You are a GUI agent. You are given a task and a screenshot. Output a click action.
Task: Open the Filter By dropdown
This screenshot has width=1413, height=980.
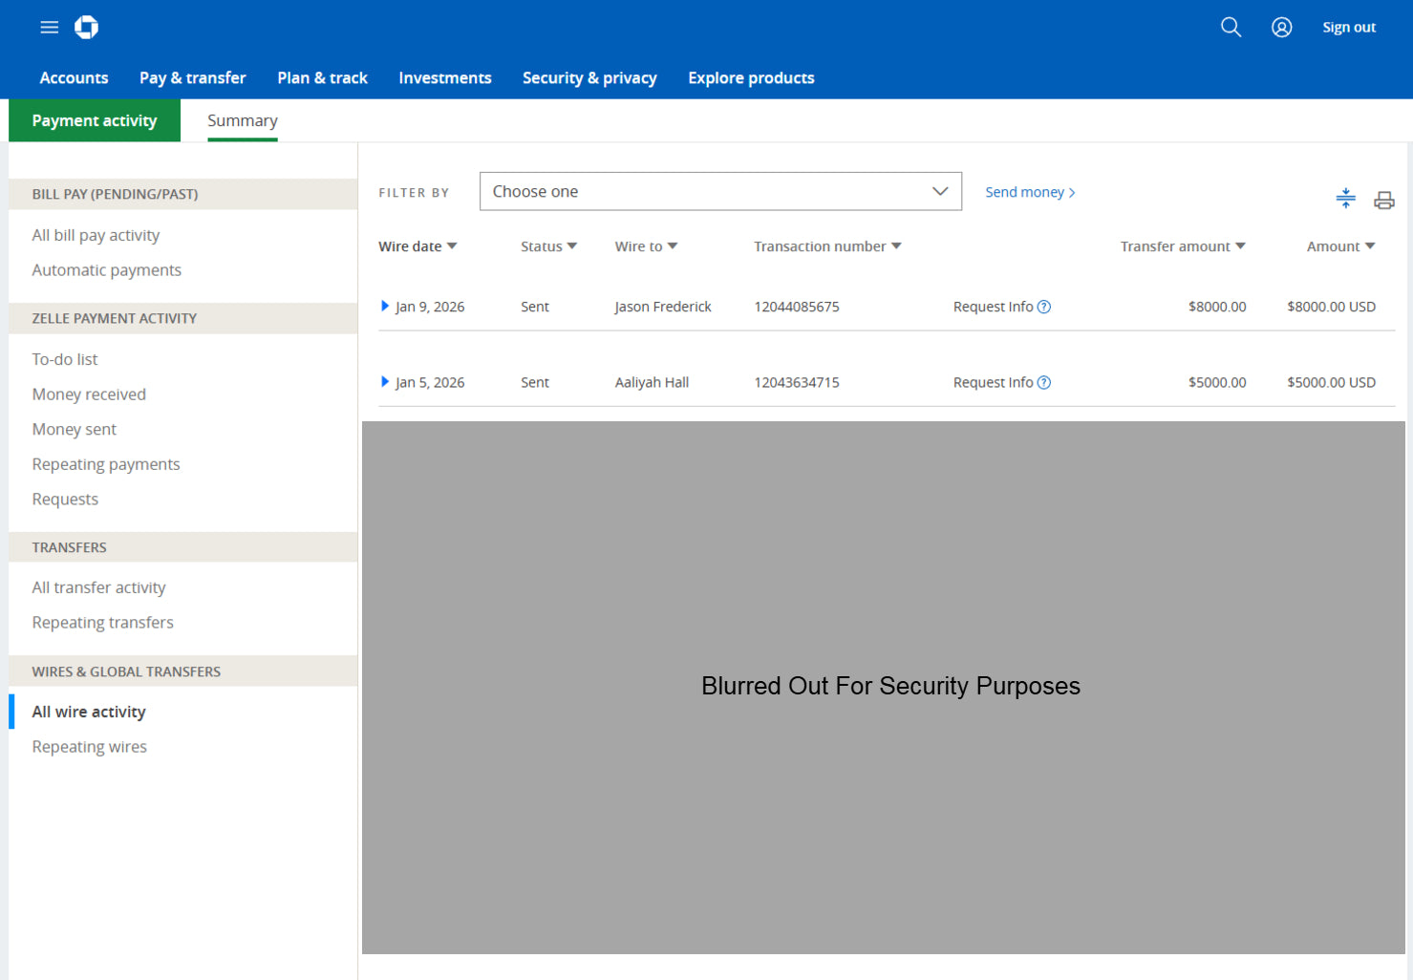pyautogui.click(x=719, y=191)
